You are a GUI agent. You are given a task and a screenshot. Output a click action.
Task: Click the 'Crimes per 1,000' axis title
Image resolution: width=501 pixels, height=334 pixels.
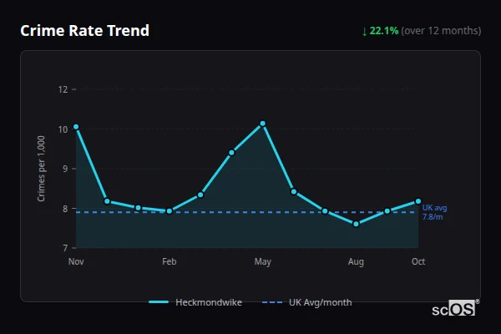[x=41, y=169]
